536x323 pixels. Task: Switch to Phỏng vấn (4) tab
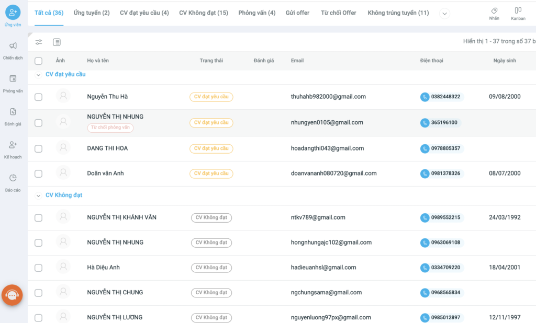coord(256,13)
